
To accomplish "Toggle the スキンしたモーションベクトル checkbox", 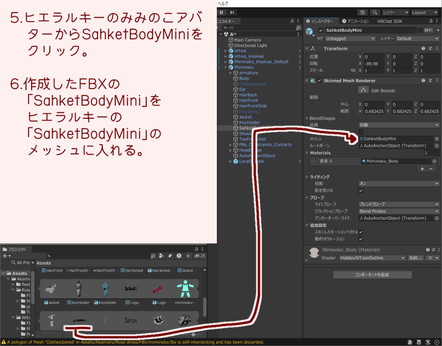I will coord(361,232).
